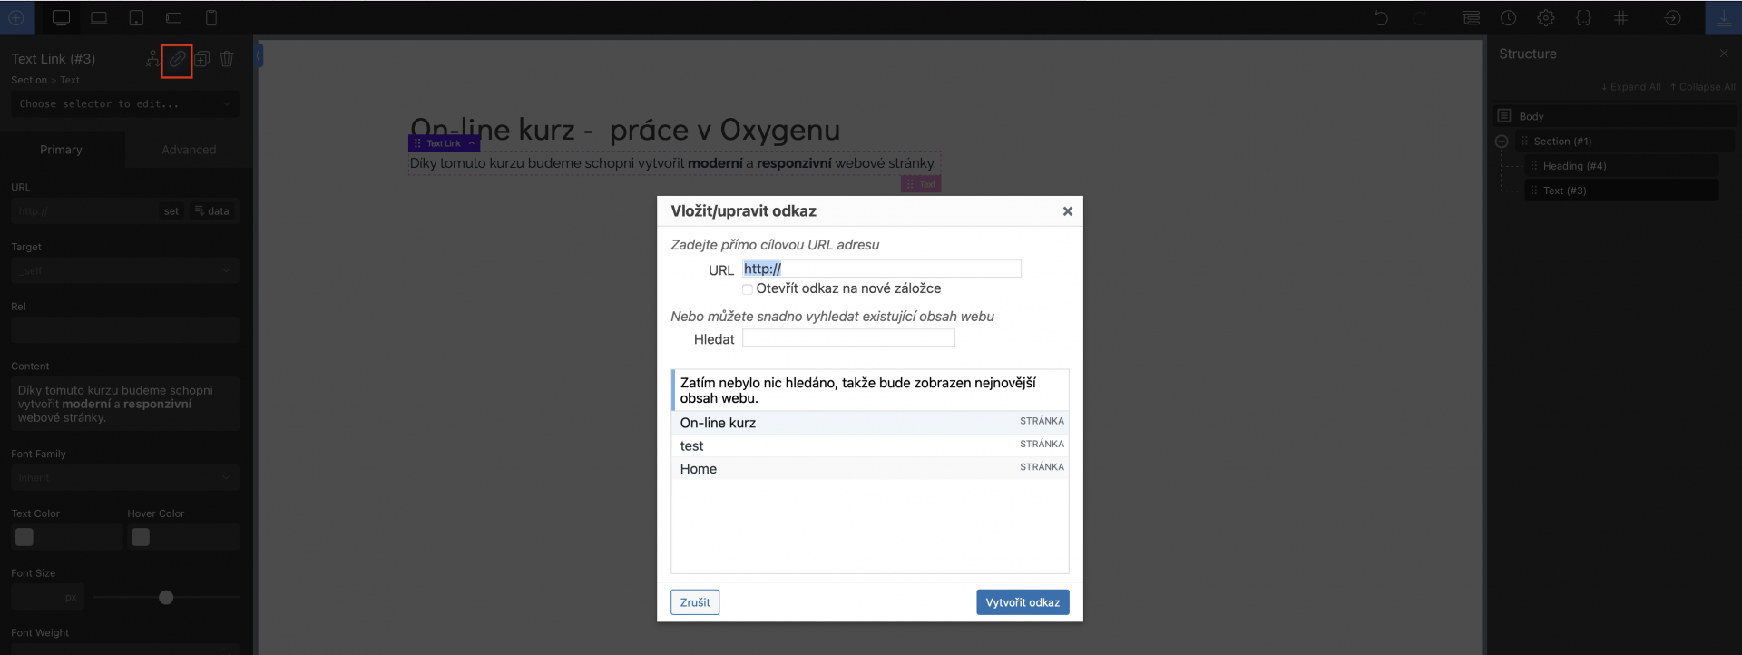Select Home page result
Screen dimensions: 1742x655
(x=870, y=469)
